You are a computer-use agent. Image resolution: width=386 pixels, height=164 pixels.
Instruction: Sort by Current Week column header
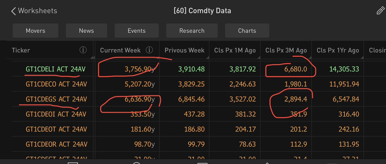pyautogui.click(x=120, y=50)
